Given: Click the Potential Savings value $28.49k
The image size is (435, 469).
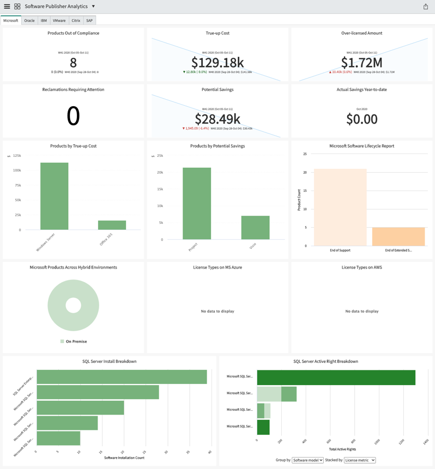Looking at the screenshot, I should pyautogui.click(x=217, y=119).
